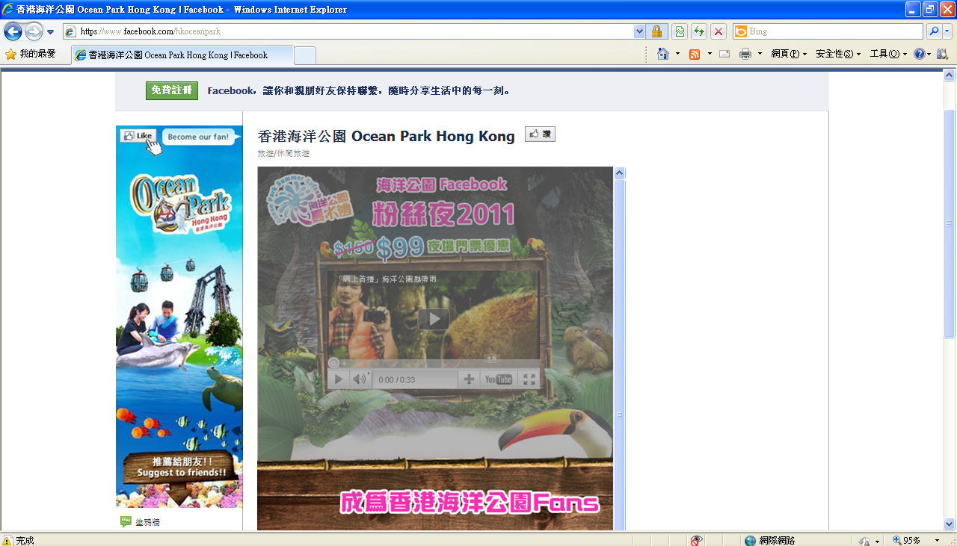Open the zoom level 95% dropdown
The image size is (957, 546).
pyautogui.click(x=937, y=540)
